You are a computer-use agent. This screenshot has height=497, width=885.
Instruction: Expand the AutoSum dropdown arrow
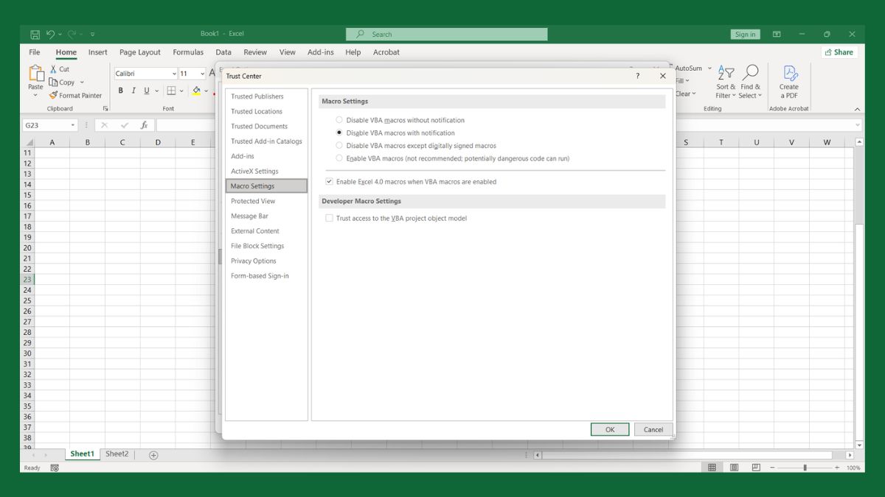710,68
